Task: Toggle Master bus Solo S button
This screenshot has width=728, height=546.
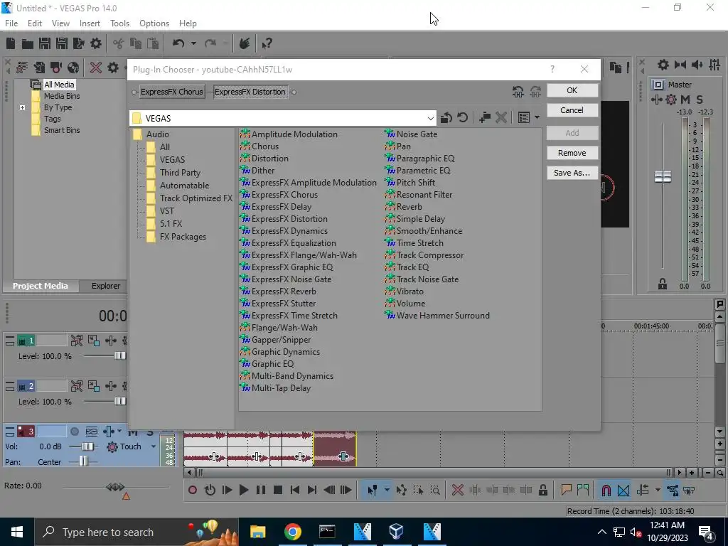Action: tap(700, 100)
